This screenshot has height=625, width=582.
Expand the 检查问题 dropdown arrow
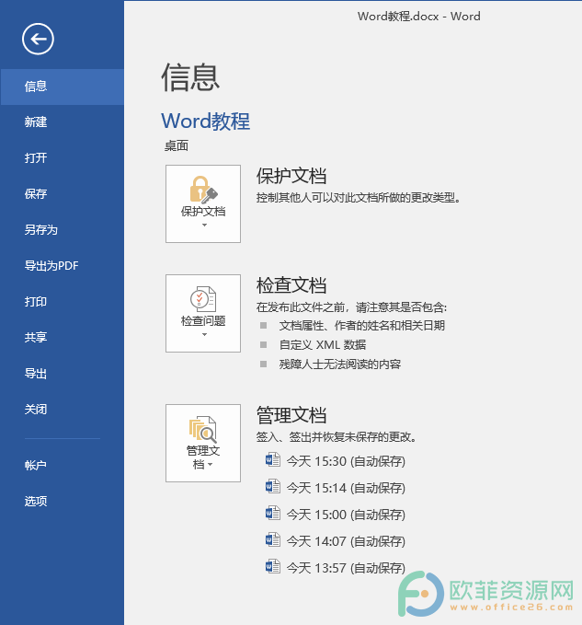tap(204, 334)
